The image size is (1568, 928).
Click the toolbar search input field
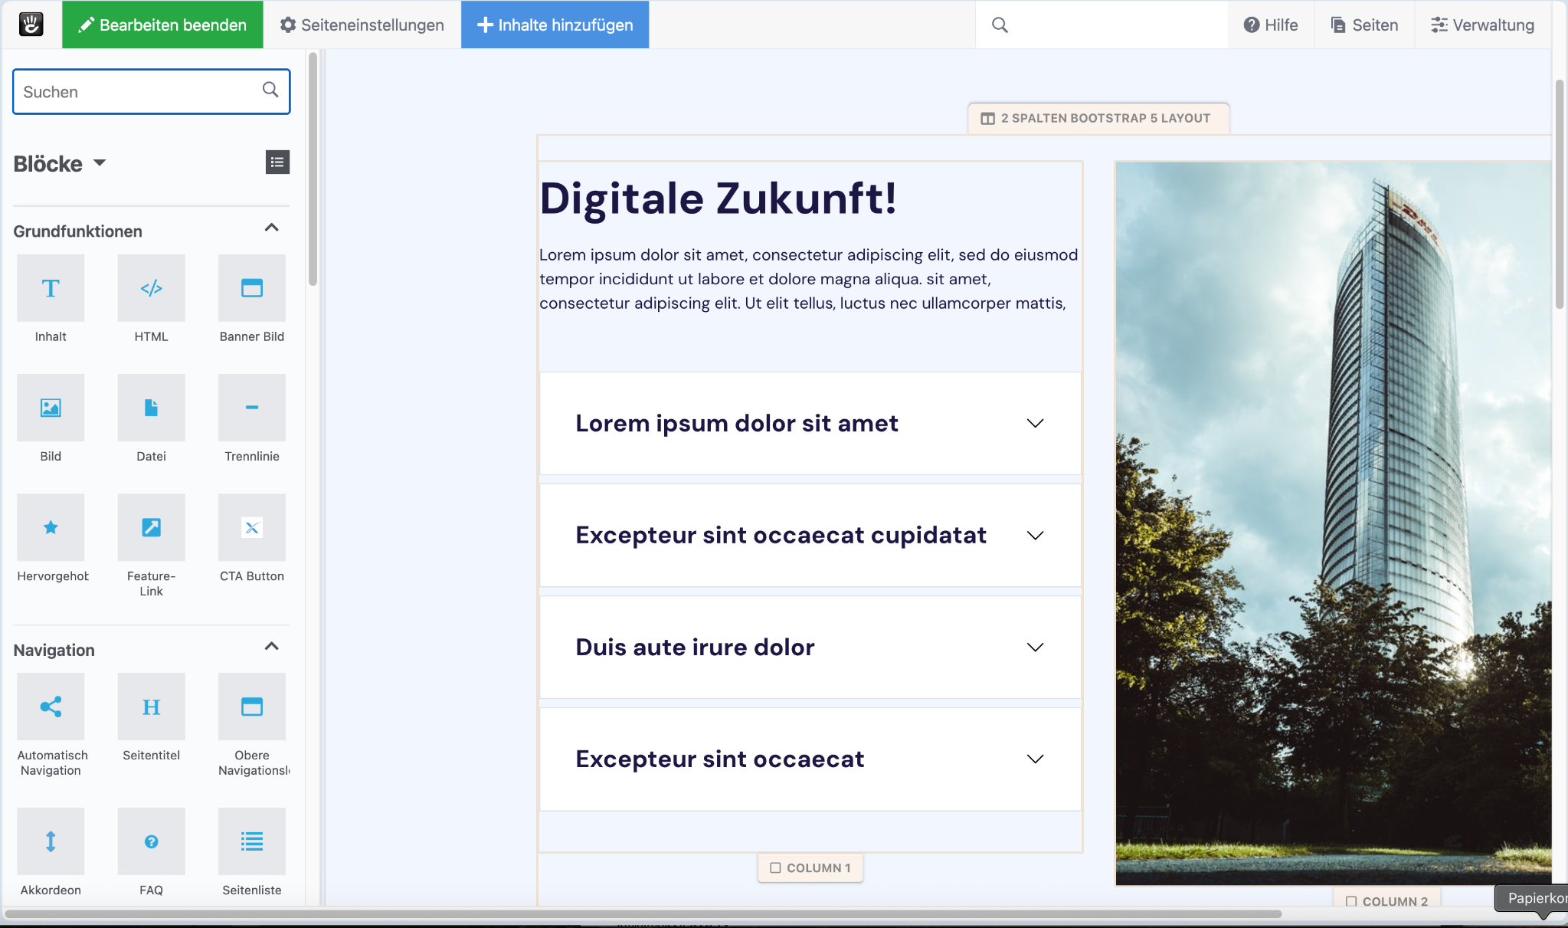(x=1102, y=25)
